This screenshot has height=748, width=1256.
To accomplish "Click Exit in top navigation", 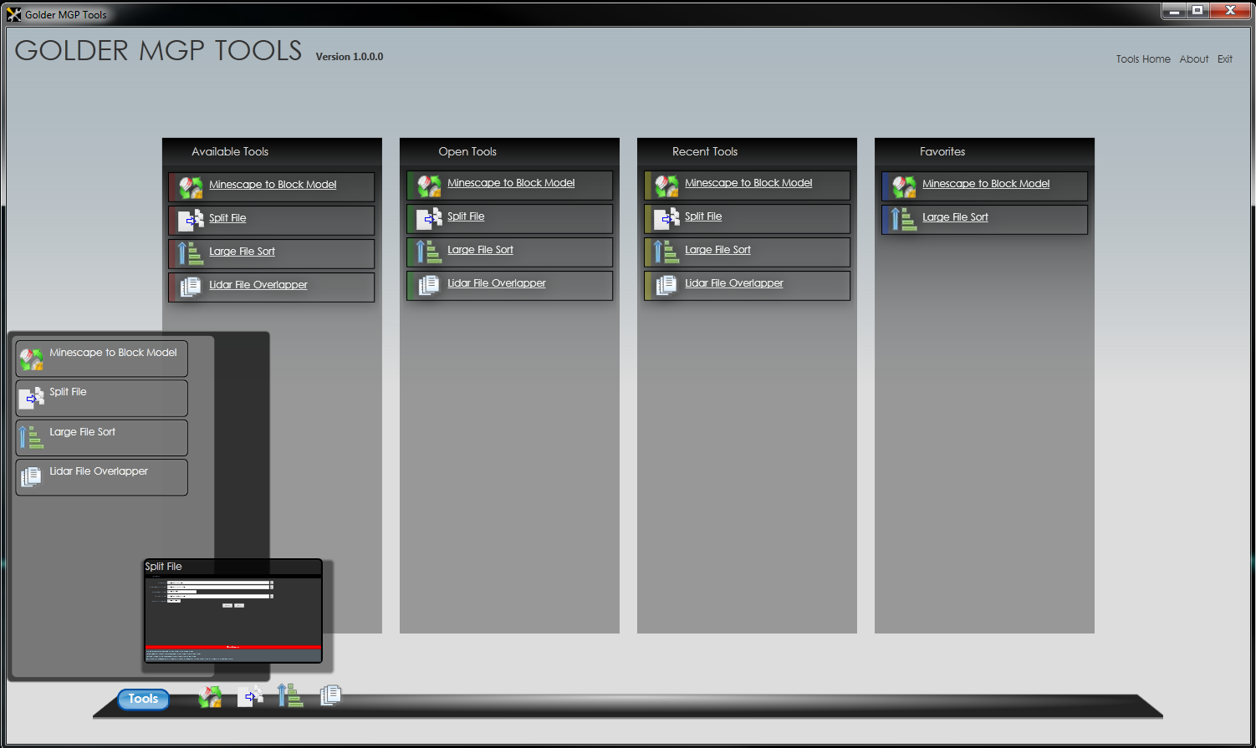I will [x=1225, y=59].
